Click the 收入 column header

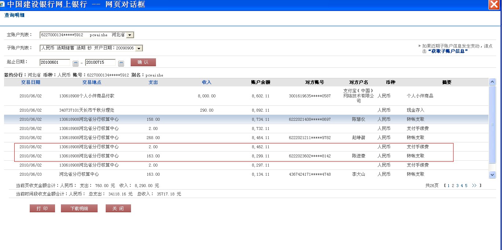pos(207,82)
